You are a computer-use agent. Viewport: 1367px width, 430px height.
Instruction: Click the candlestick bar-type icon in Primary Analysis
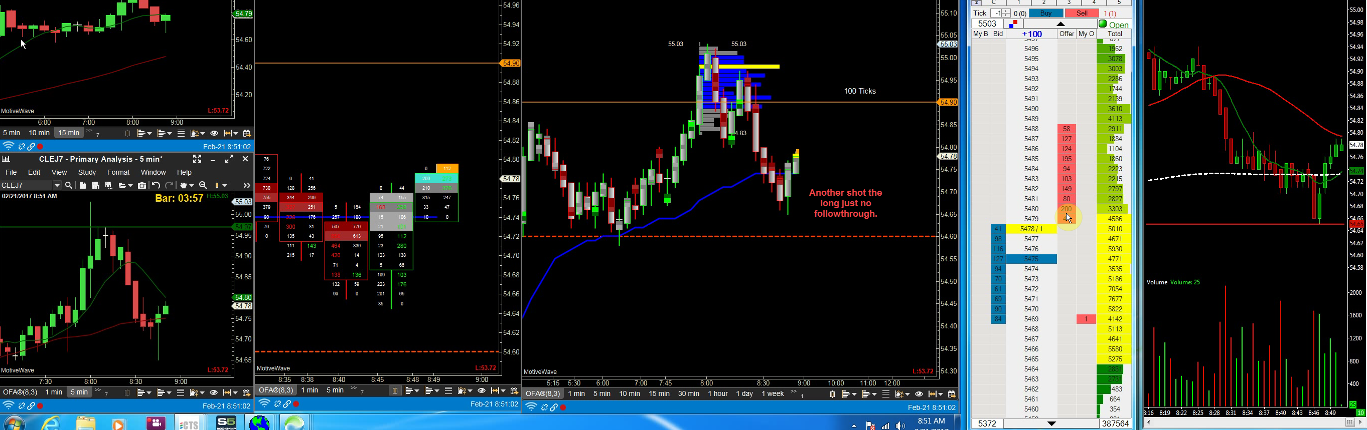(217, 185)
